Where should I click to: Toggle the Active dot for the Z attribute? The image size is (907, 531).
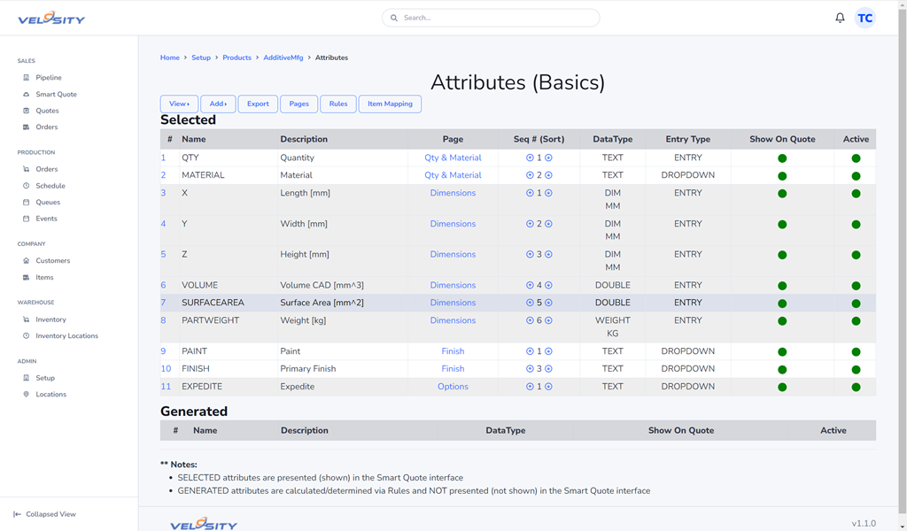(x=856, y=256)
